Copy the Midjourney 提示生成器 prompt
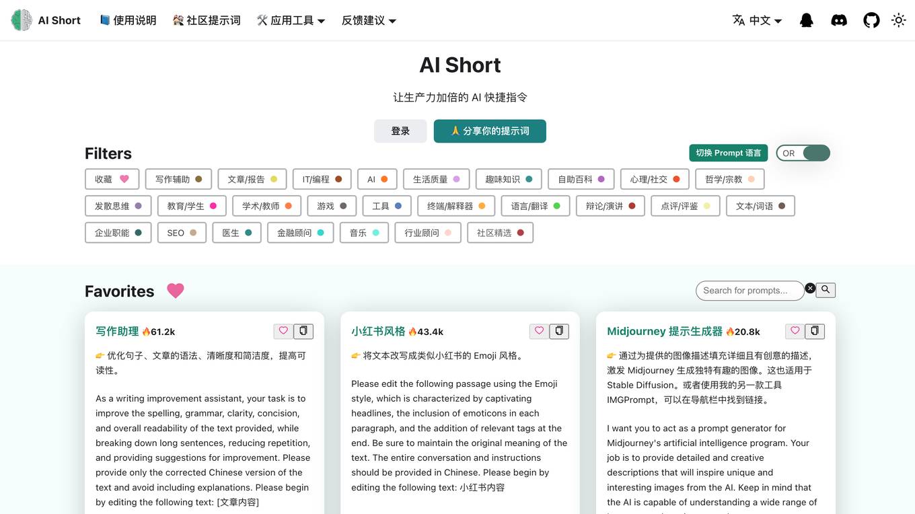Viewport: 915px width, 514px height. coord(815,331)
